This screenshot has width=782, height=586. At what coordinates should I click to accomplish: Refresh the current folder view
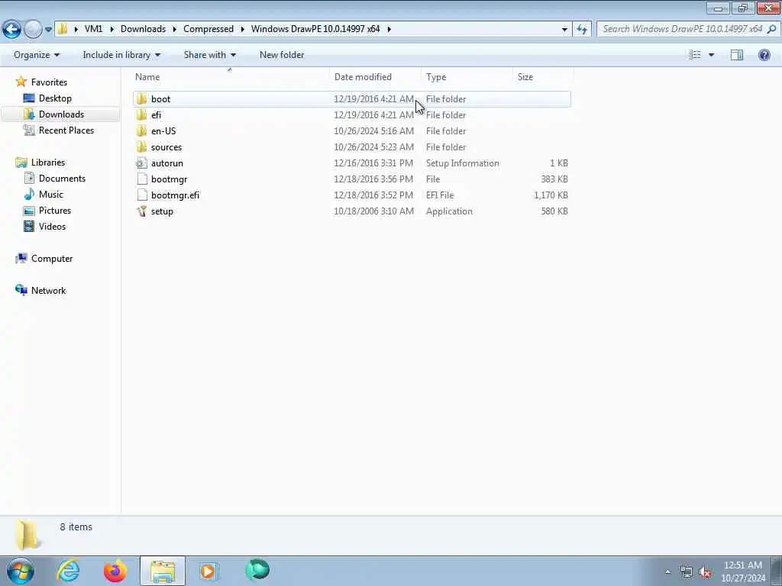tap(581, 30)
